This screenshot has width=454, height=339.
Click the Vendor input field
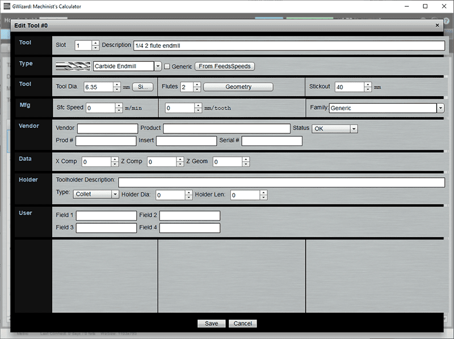108,128
